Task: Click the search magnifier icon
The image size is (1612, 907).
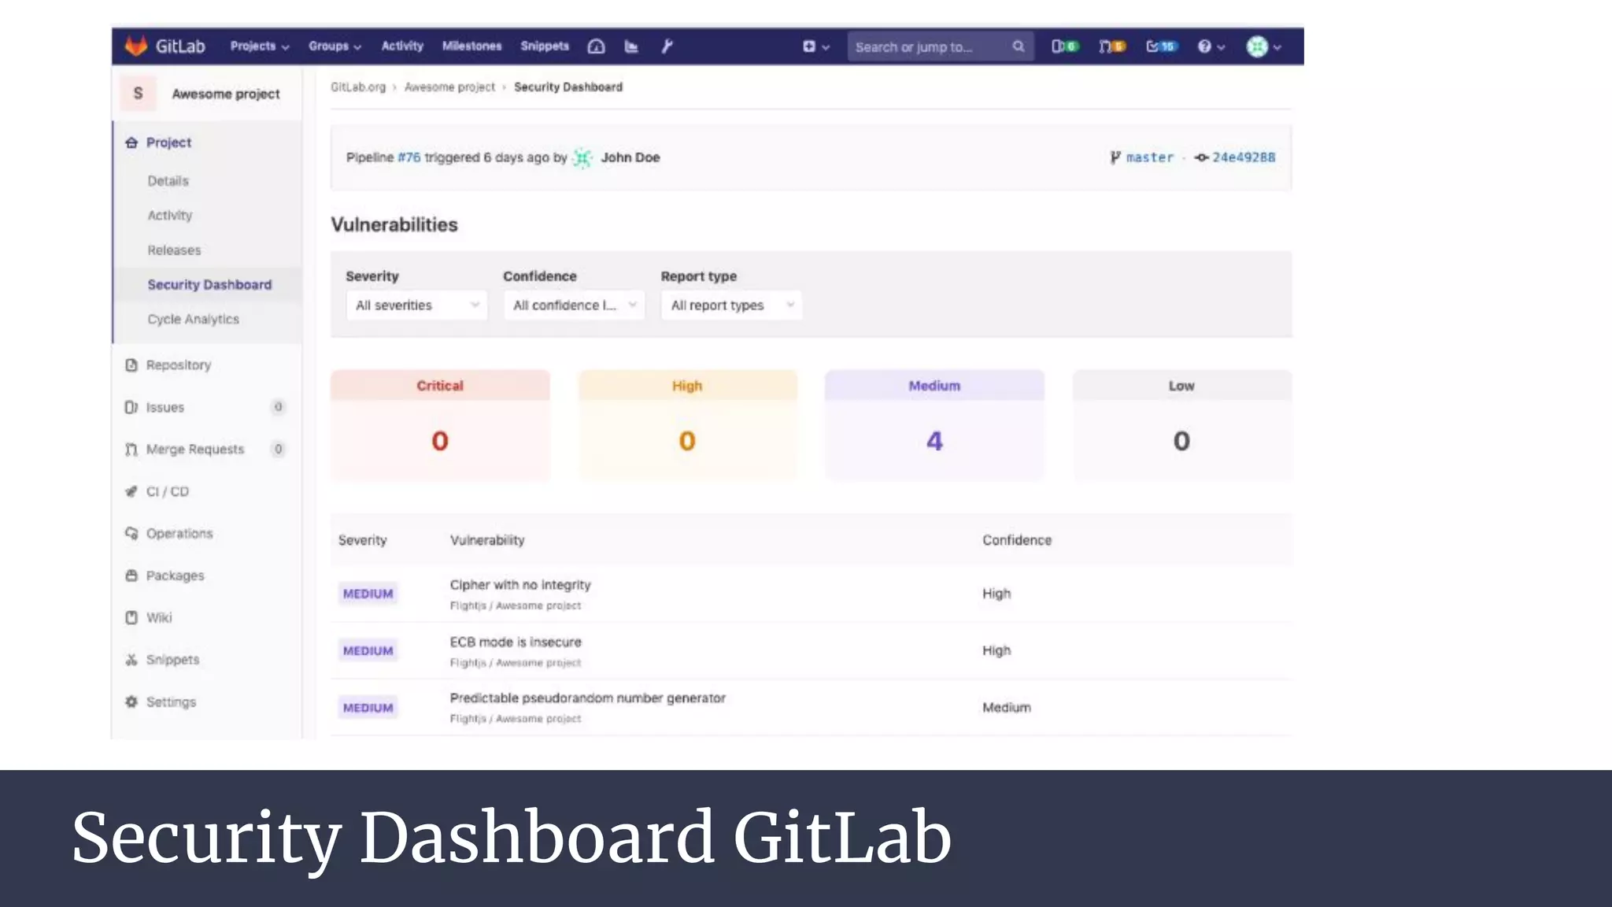Action: point(1019,47)
